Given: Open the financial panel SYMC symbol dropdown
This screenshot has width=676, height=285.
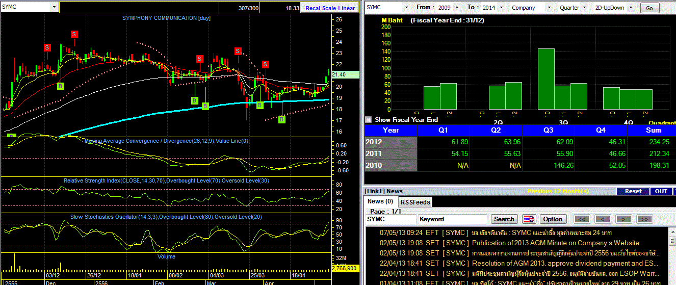Looking at the screenshot, I should pyautogui.click(x=406, y=8).
